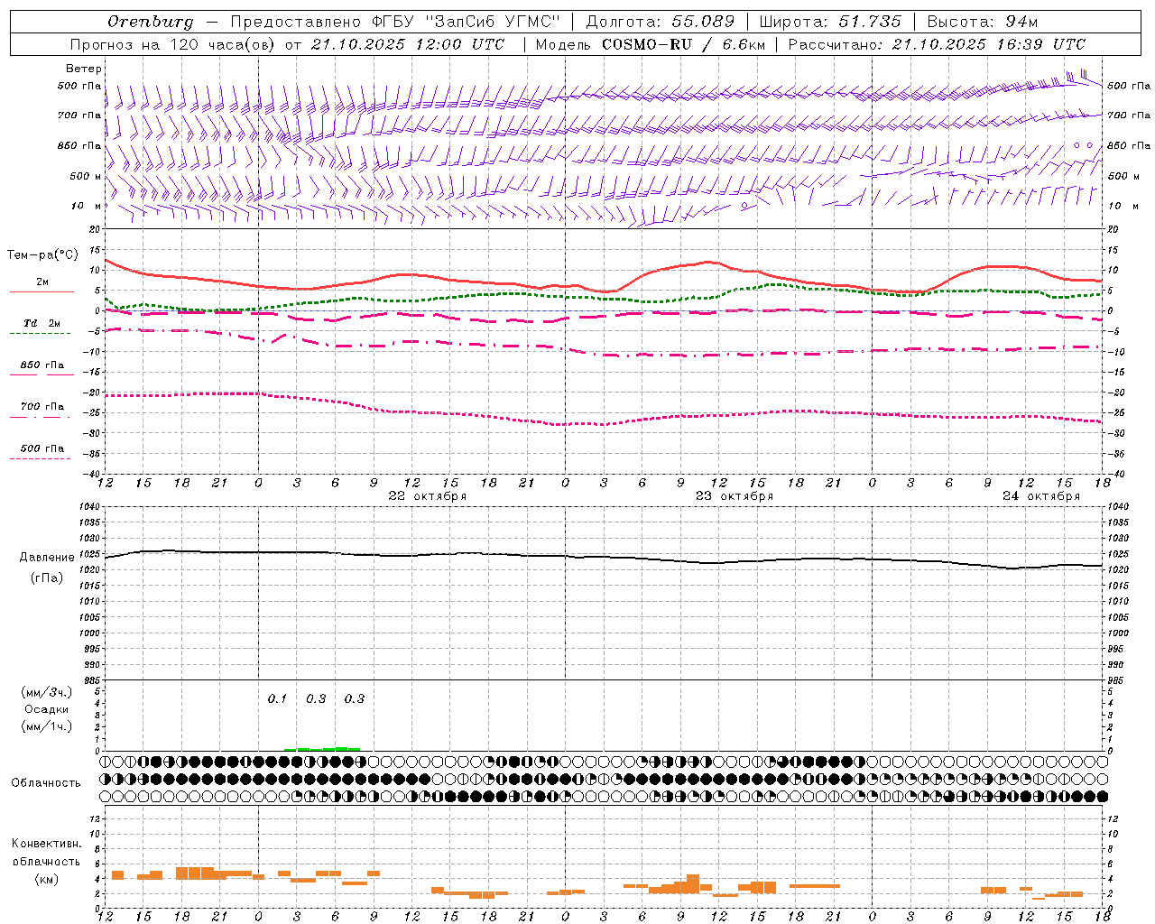This screenshot has height=924, width=1155.
Task: Click the '22 октября' date label
Action: point(428,495)
